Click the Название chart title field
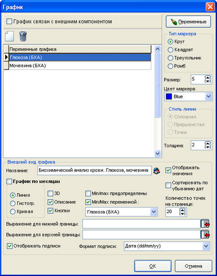217x276 pixels. pyautogui.click(x=94, y=170)
